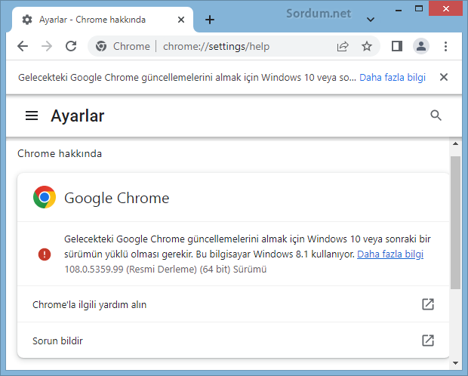Dismiss the Windows 10 update notification bar

(x=444, y=77)
